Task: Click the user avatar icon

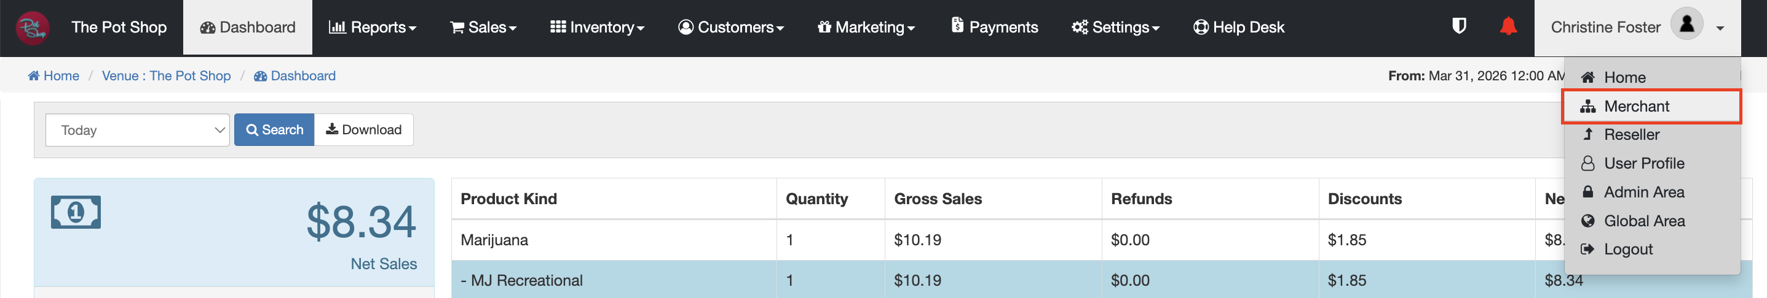Action: (x=1686, y=25)
